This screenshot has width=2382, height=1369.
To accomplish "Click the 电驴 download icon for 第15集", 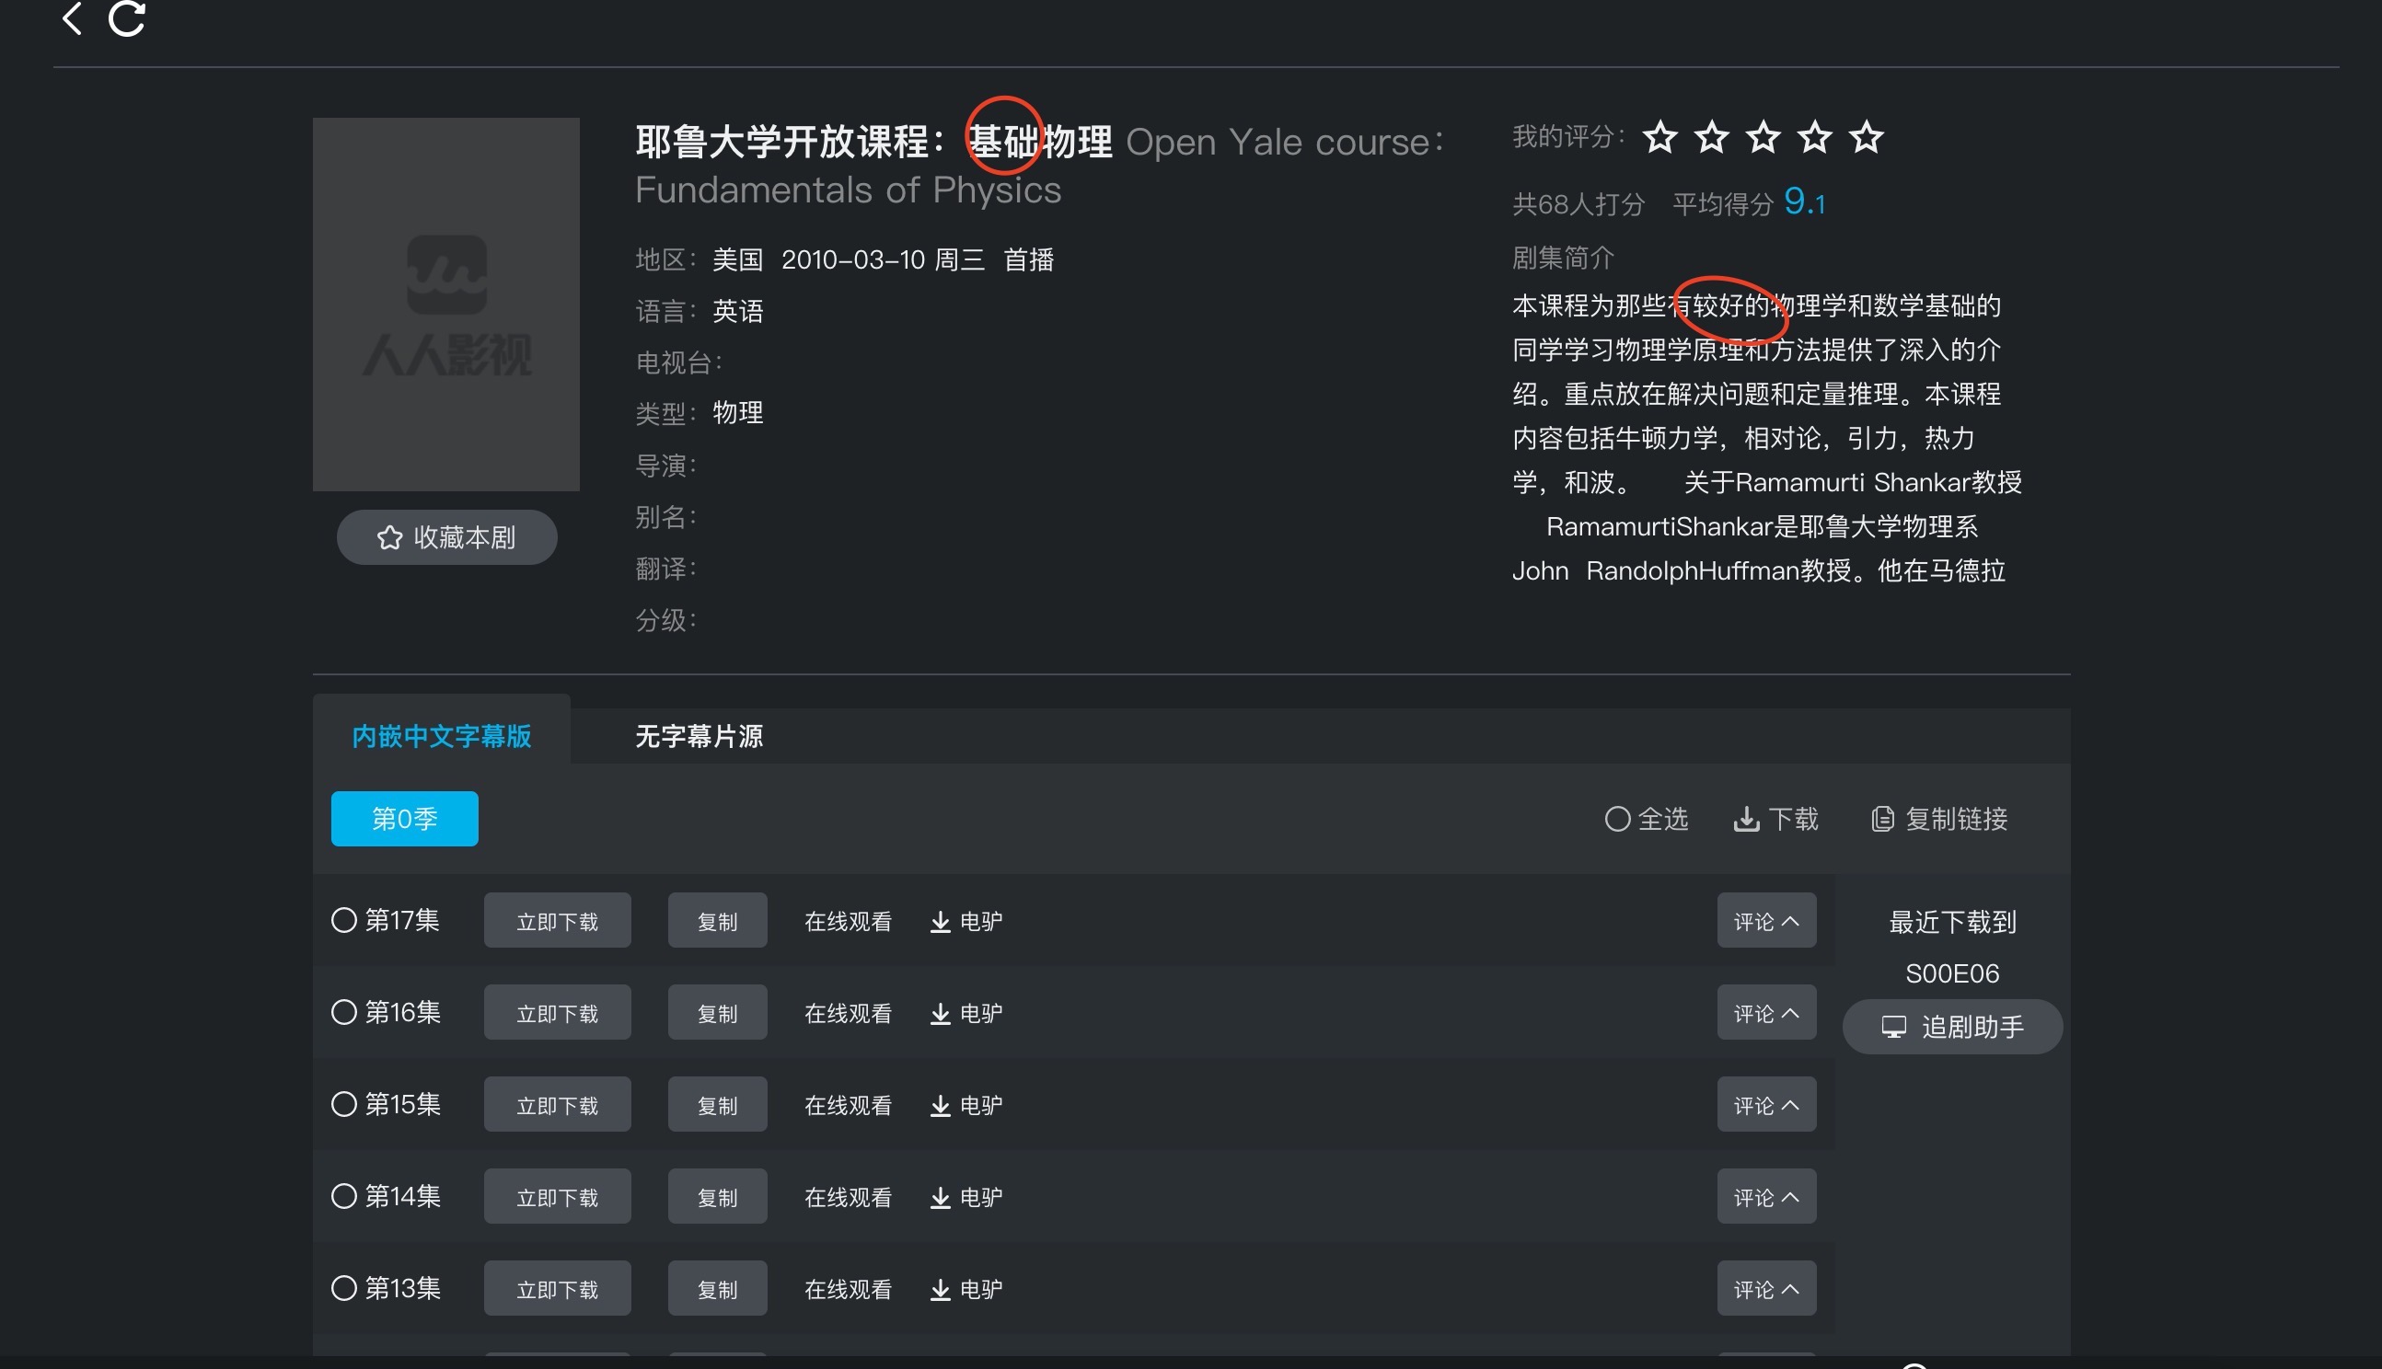I will coord(940,1106).
